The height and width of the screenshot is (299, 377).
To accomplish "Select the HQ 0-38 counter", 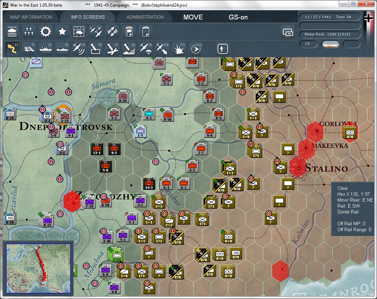I will click(123, 97).
